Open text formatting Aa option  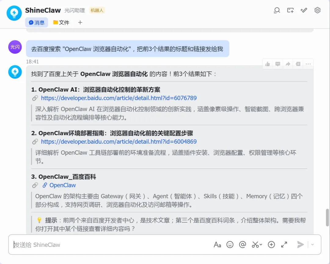click(217, 245)
